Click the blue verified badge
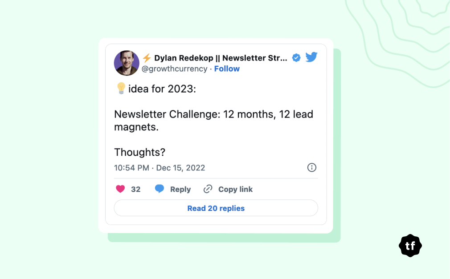The image size is (450, 279). coord(296,58)
